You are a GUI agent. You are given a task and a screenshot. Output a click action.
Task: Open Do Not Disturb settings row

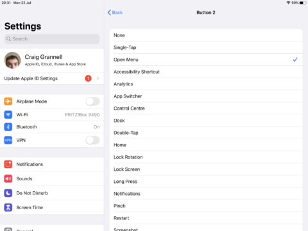52,193
